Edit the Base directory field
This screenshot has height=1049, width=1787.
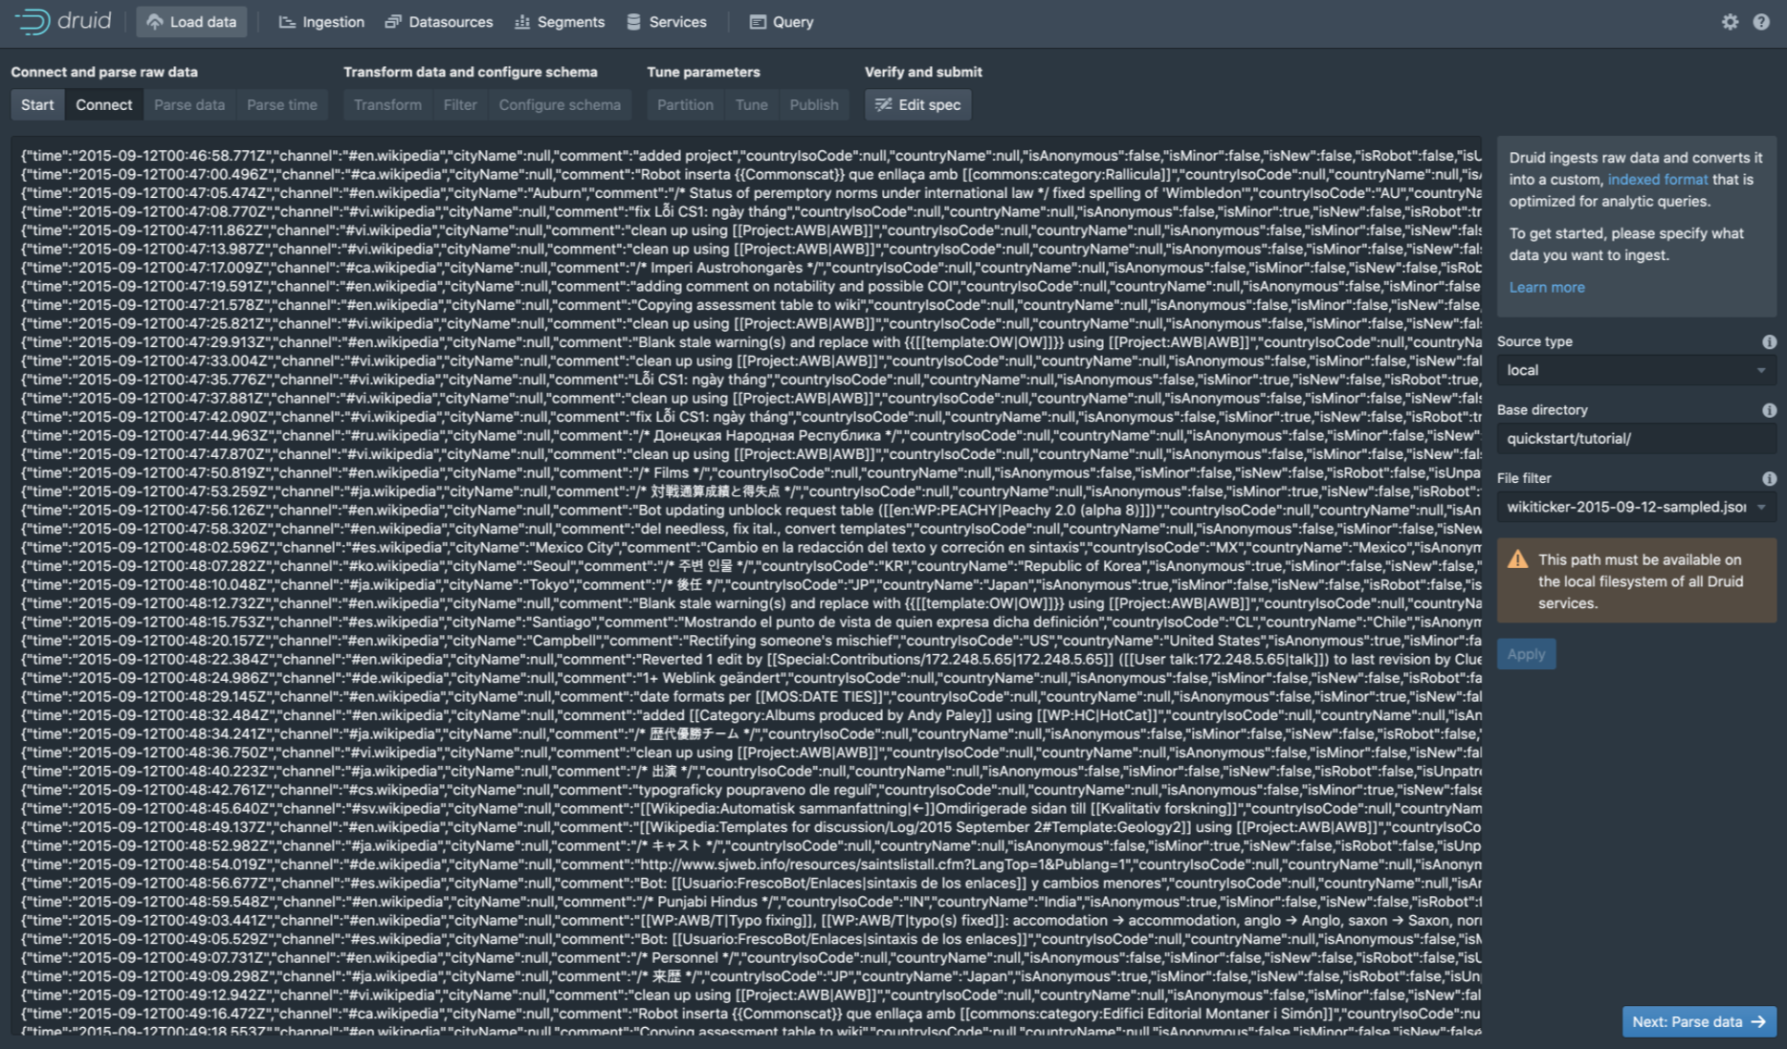tap(1637, 439)
